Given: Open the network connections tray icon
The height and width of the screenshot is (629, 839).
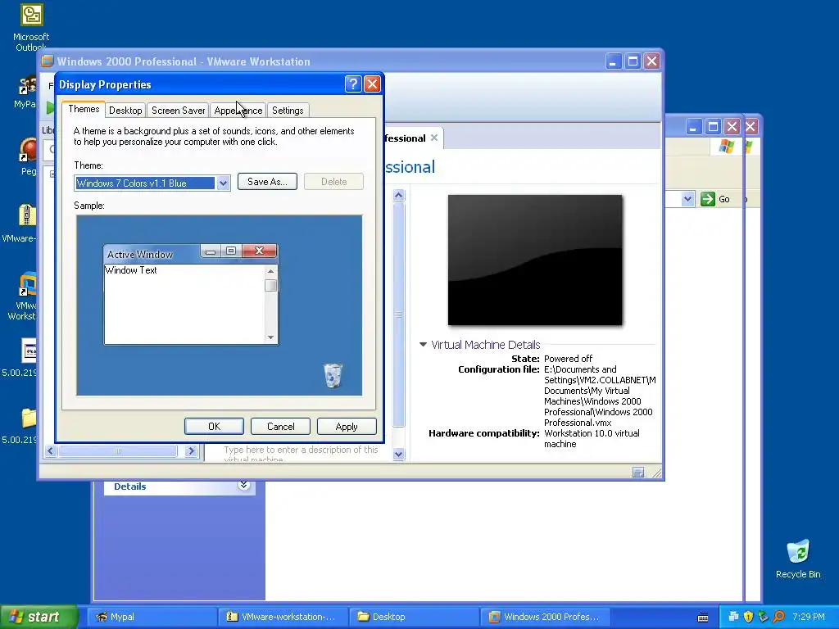Looking at the screenshot, I should [x=733, y=617].
